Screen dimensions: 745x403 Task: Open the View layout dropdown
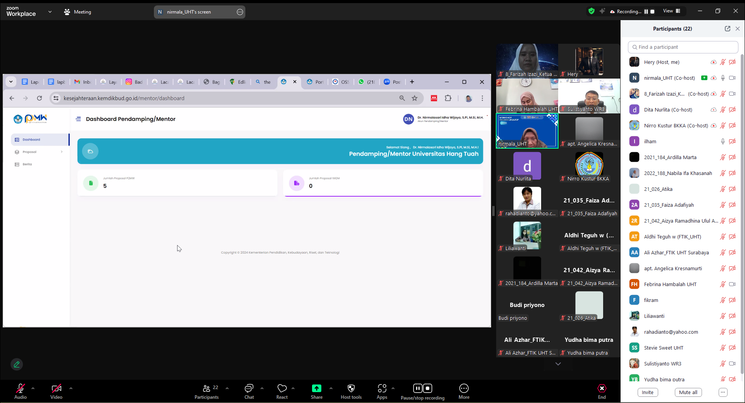(x=671, y=11)
